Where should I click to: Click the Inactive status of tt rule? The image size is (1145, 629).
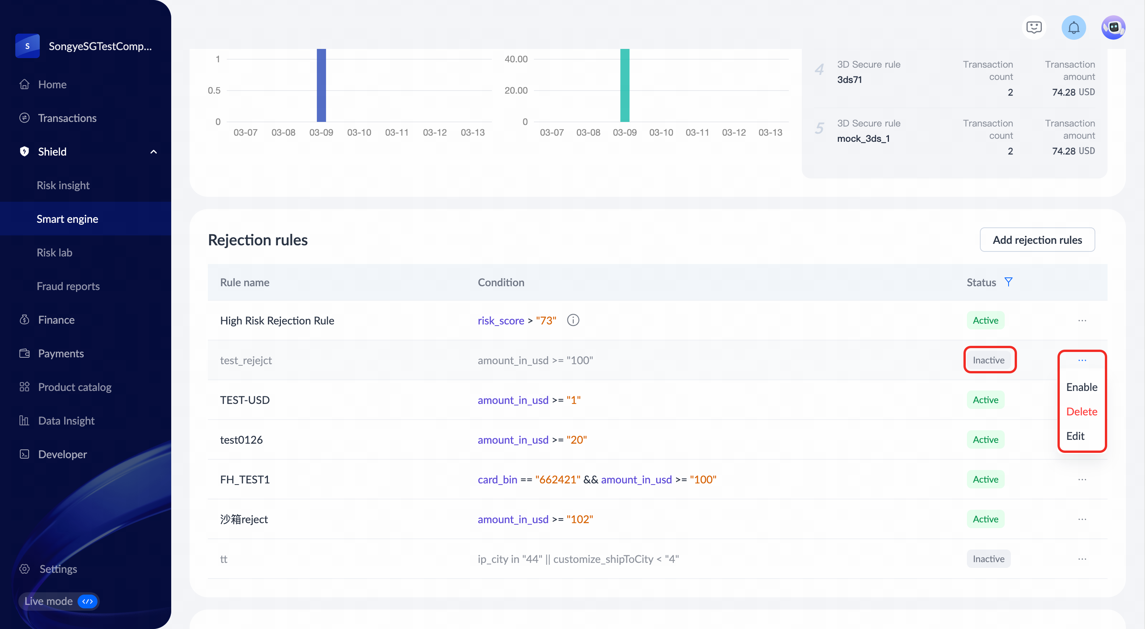tap(988, 559)
